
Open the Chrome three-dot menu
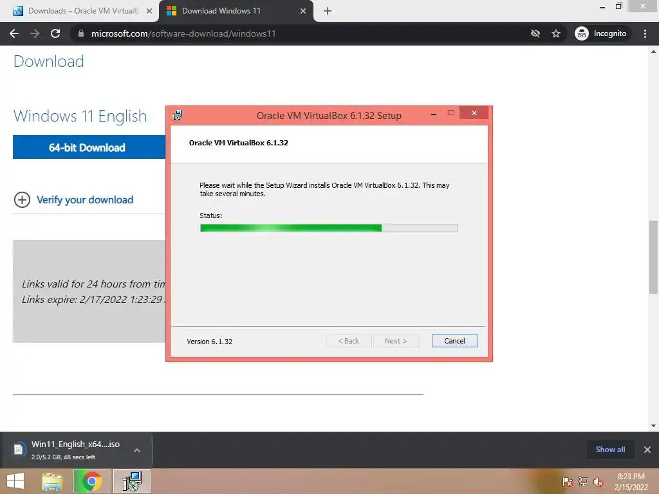(x=645, y=33)
